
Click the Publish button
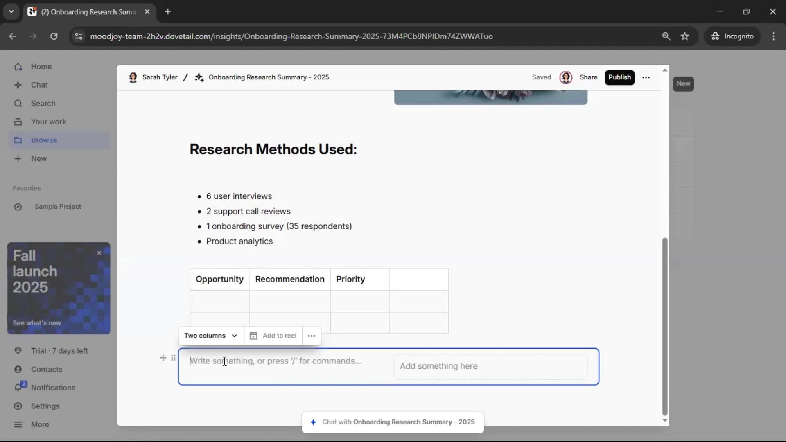pyautogui.click(x=619, y=77)
